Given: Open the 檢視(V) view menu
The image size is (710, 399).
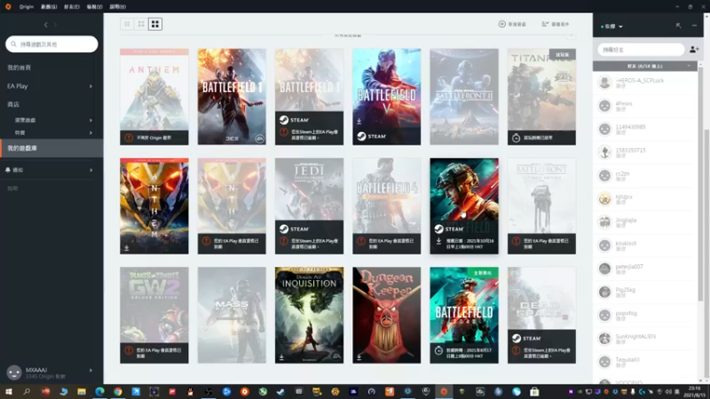Looking at the screenshot, I should pos(95,7).
